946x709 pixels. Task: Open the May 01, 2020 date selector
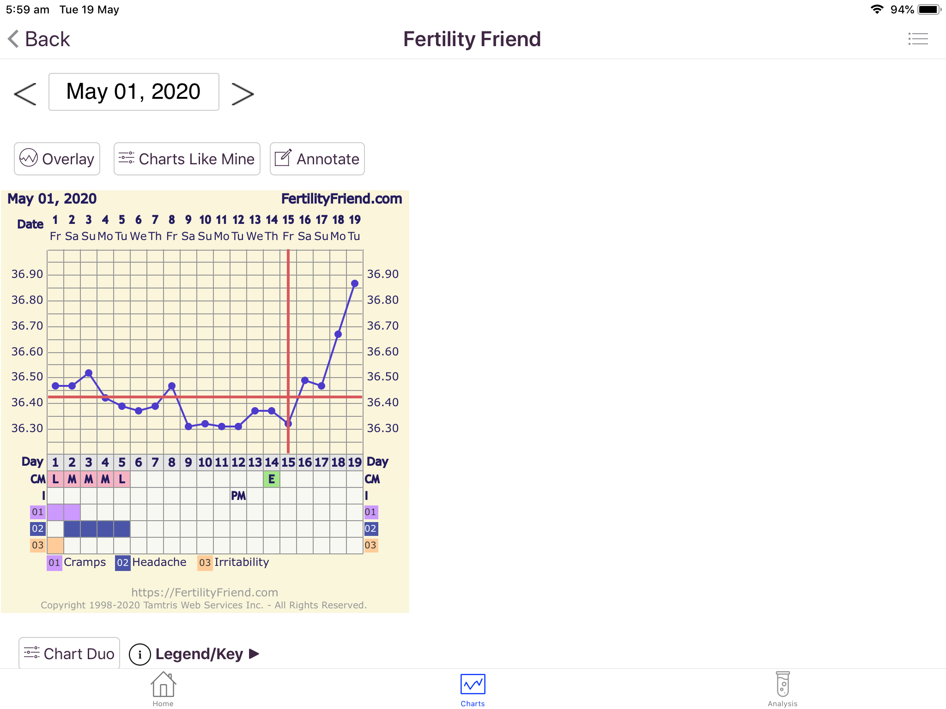[x=134, y=92]
